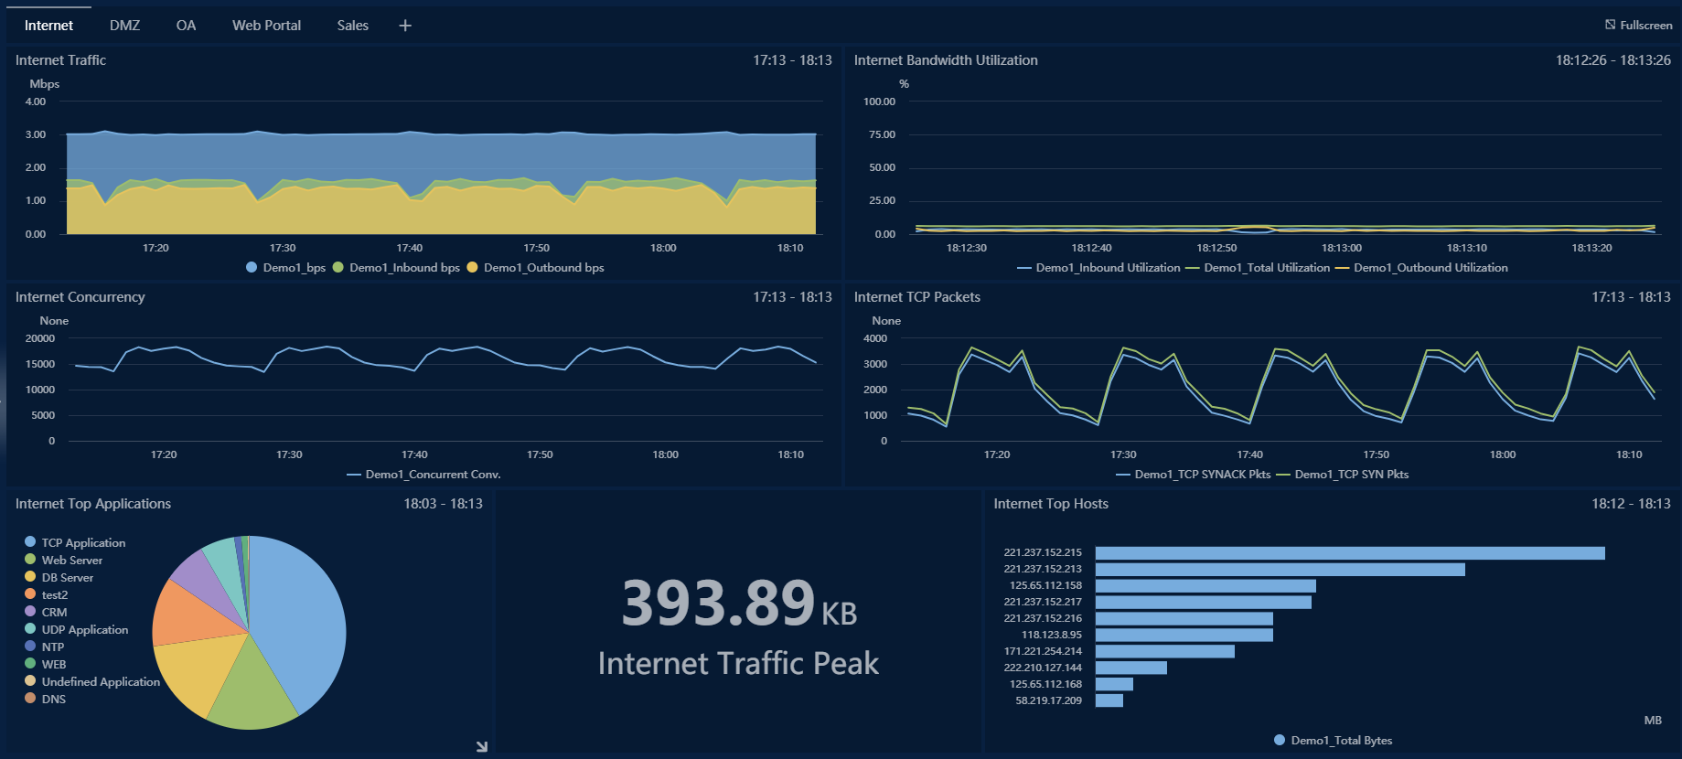Click bar for host 221.237.152.213
This screenshot has width=1682, height=759.
(1280, 570)
